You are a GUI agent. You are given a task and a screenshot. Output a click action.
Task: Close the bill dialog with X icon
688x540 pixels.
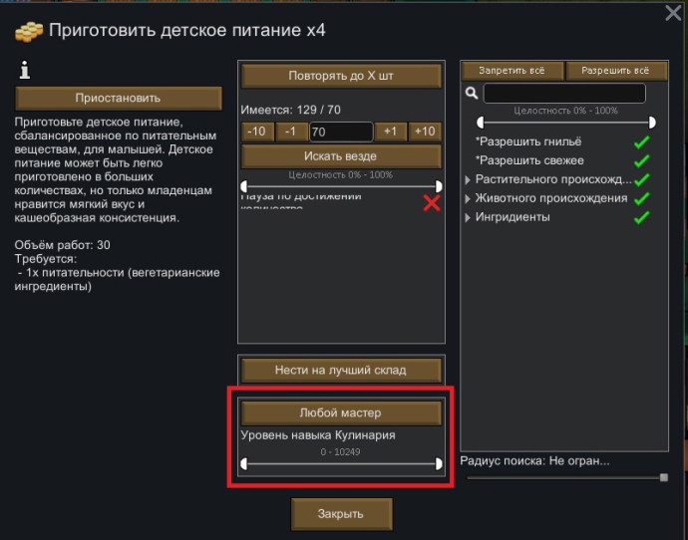tap(673, 13)
